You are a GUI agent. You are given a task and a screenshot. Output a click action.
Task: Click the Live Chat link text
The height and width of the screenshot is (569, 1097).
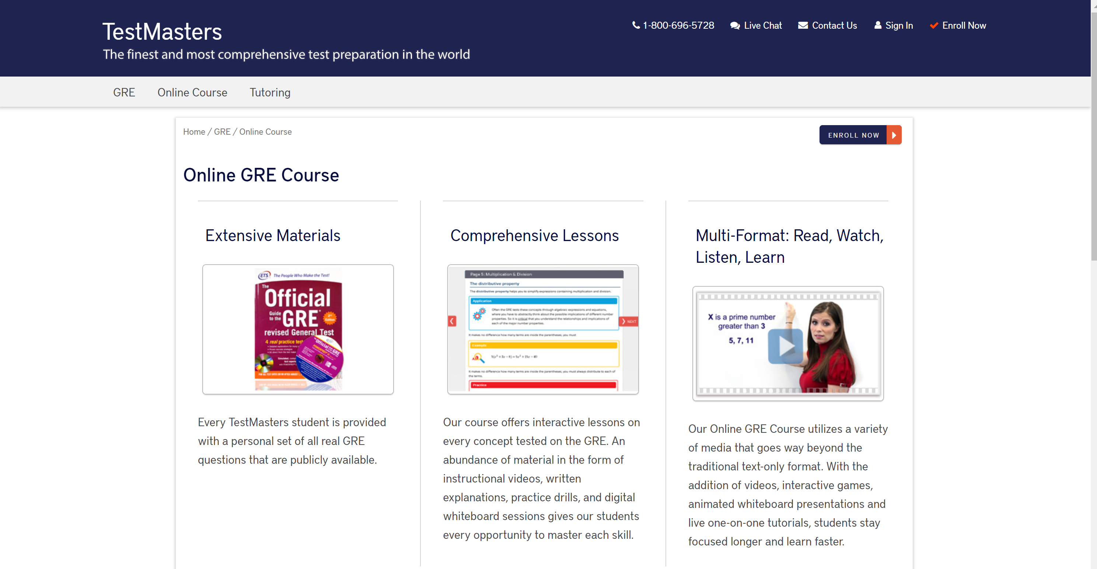tap(763, 25)
